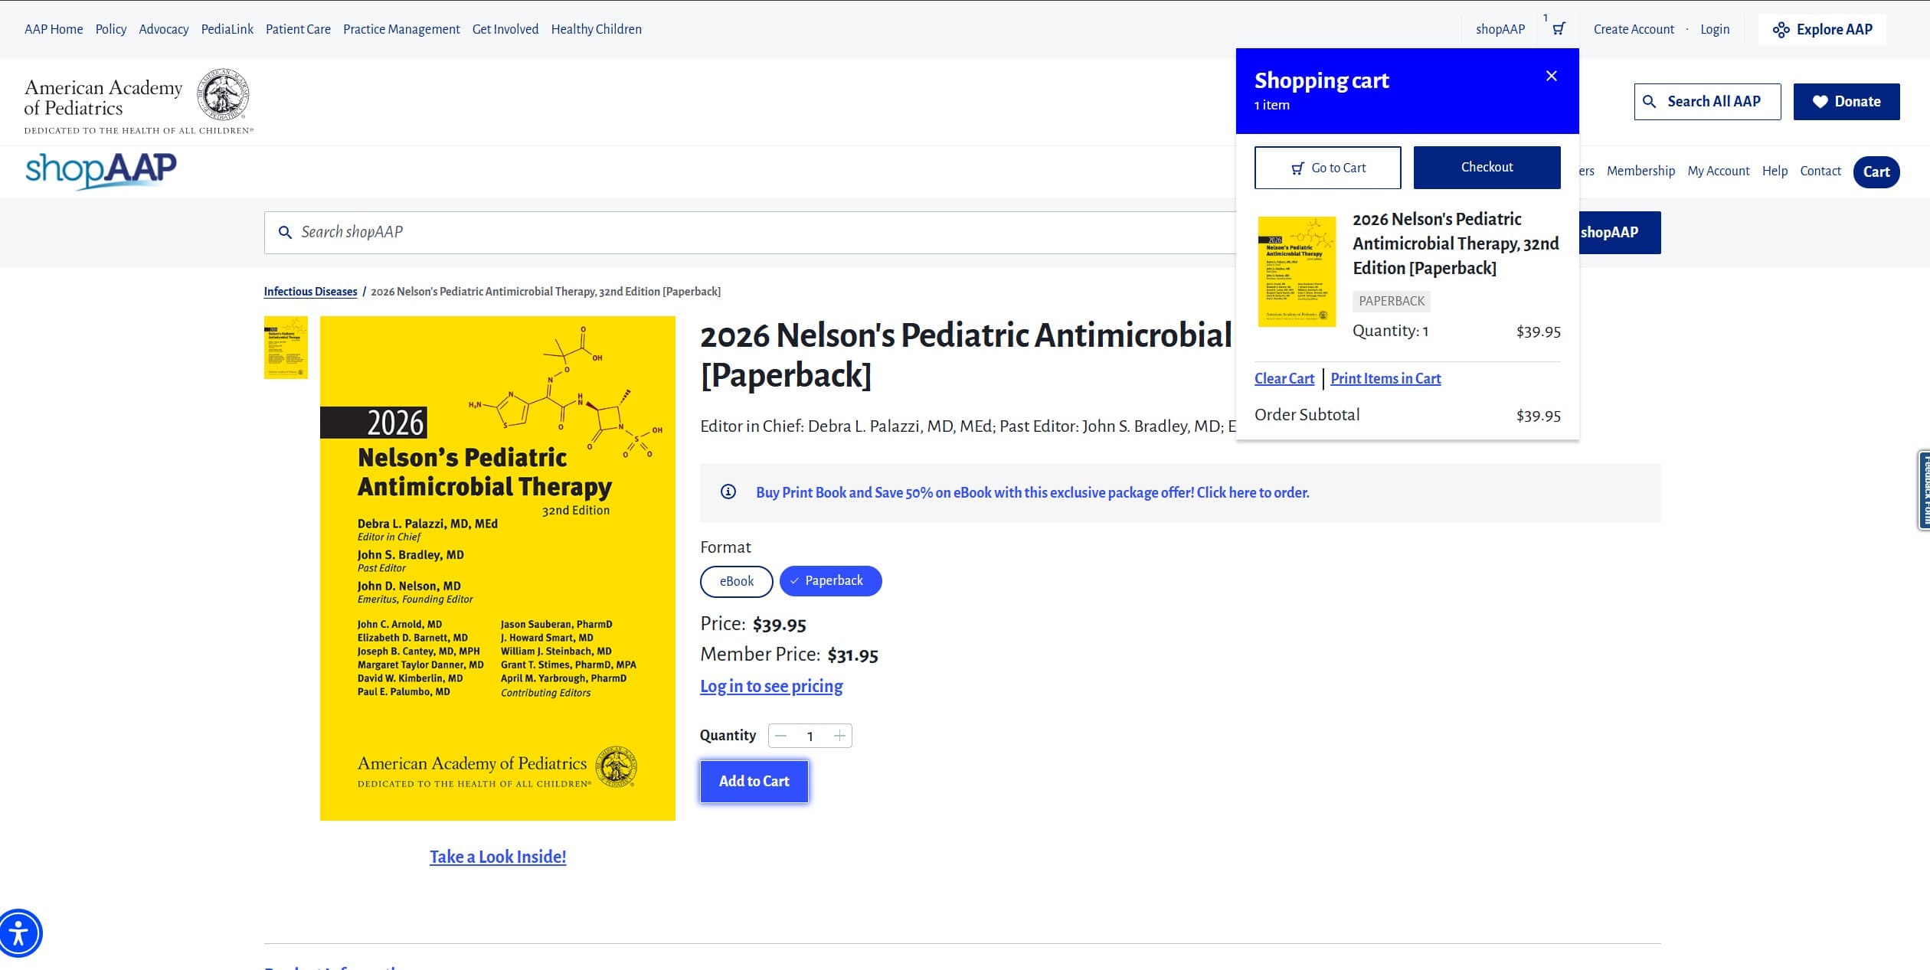The width and height of the screenshot is (1930, 970).
Task: Decrease quantity with the minus button
Action: click(x=780, y=736)
